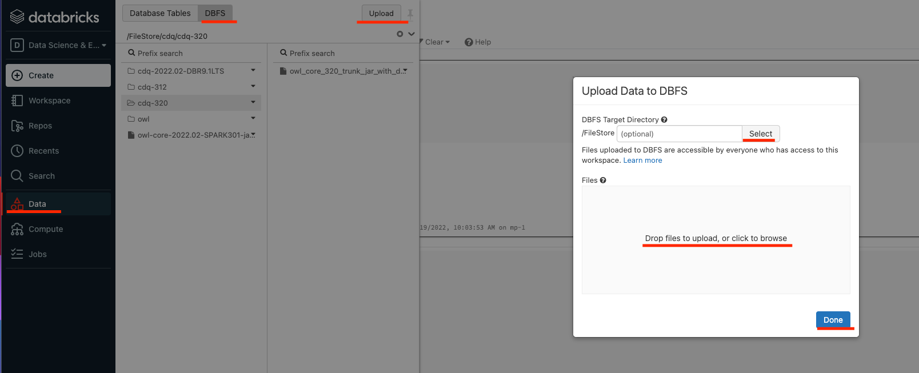Click the Databricks logo icon
The width and height of the screenshot is (919, 373).
(x=17, y=17)
